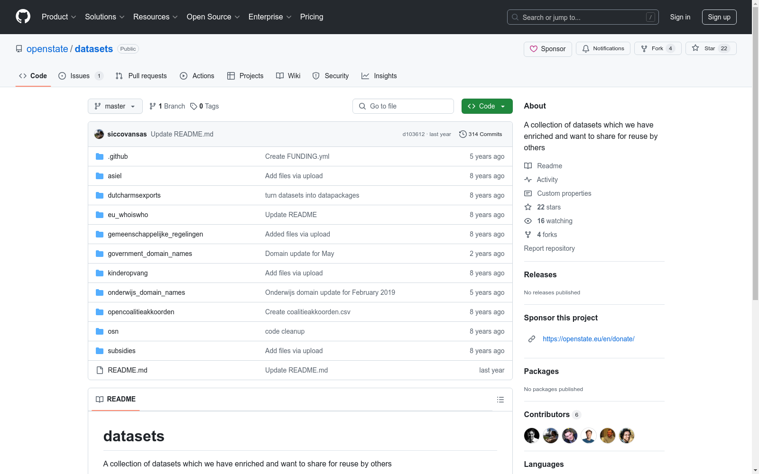
Task: Switch to the Issues tab
Action: click(81, 76)
